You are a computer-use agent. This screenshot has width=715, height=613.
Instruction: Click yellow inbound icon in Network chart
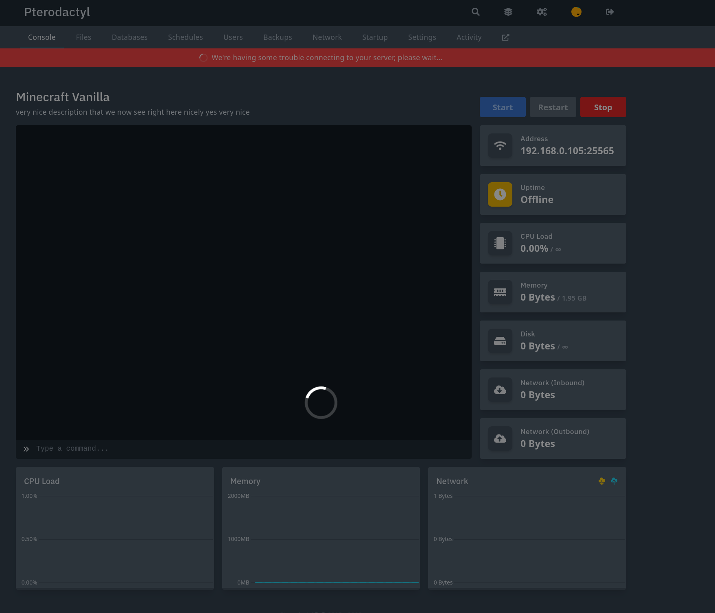coord(602,481)
